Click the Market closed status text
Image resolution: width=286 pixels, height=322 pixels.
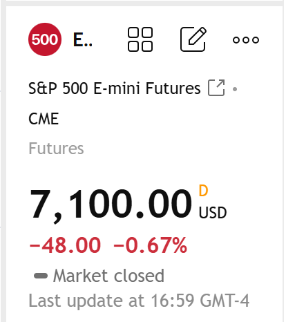108,276
